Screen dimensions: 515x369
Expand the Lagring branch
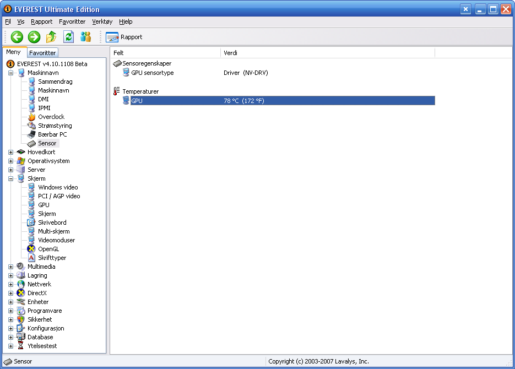click(x=11, y=276)
